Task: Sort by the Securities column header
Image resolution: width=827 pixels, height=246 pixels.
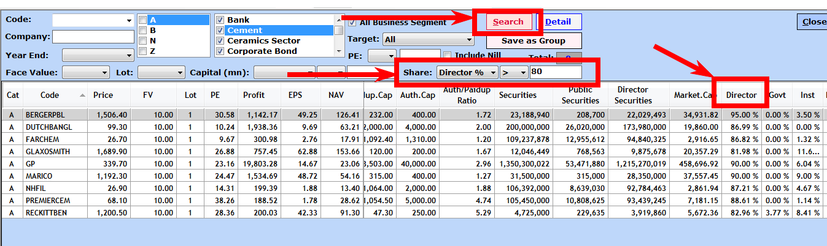Action: pos(524,95)
